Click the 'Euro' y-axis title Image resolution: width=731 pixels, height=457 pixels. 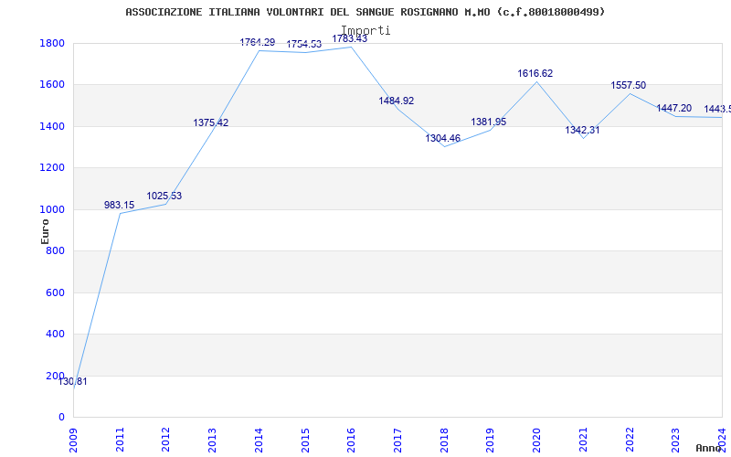(45, 232)
